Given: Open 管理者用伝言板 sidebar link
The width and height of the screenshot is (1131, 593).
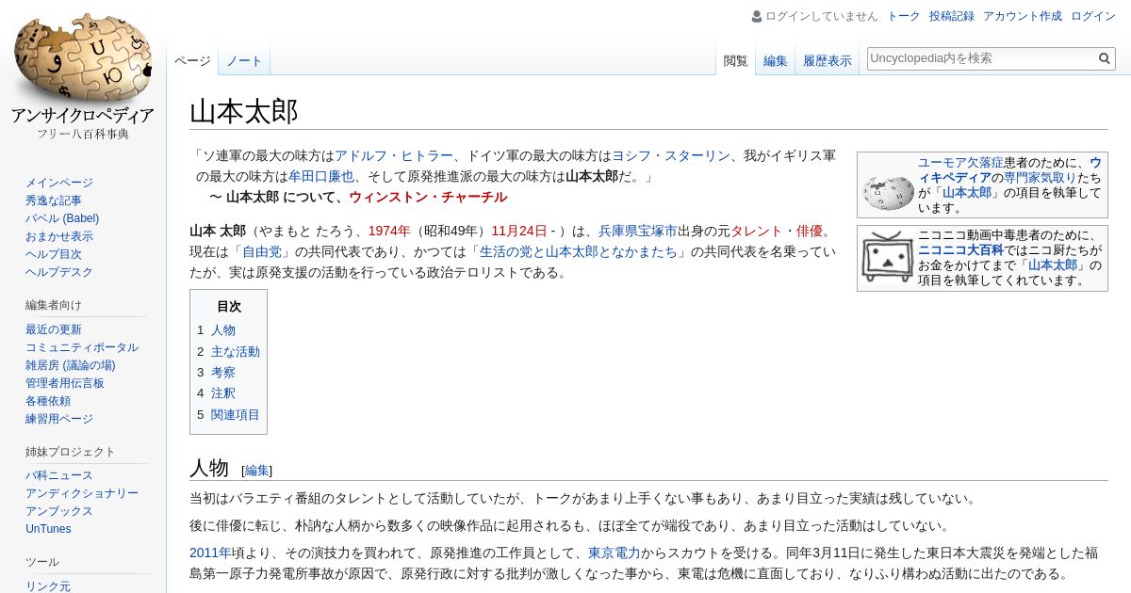Looking at the screenshot, I should pyautogui.click(x=65, y=383).
